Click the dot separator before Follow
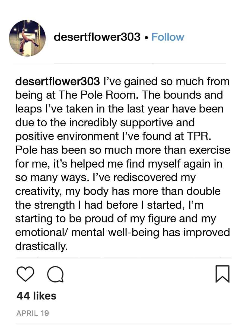This screenshot has height=331, width=245. pyautogui.click(x=146, y=38)
